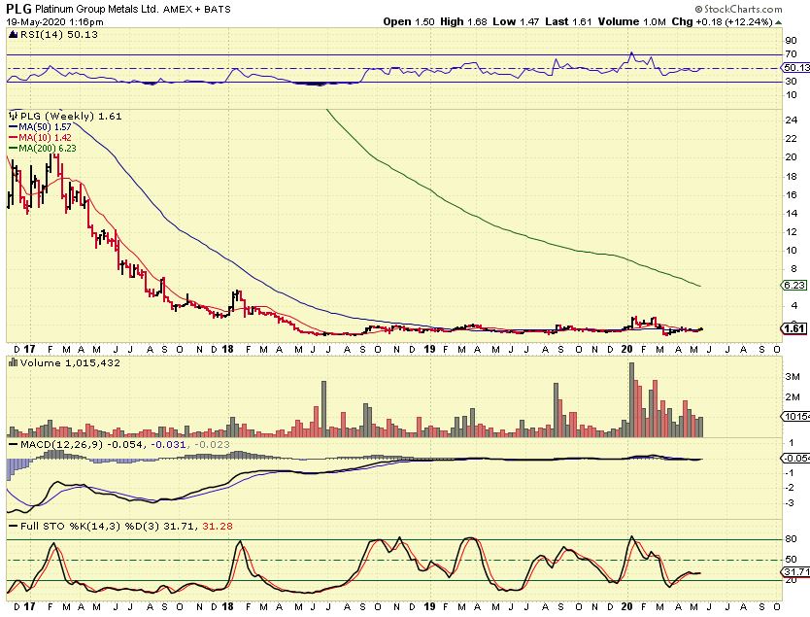The width and height of the screenshot is (810, 617).
Task: Click the green MA(200) legend line swatch
Action: pyautogui.click(x=14, y=149)
